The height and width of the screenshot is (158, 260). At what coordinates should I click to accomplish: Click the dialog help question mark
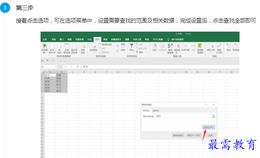tap(206, 105)
